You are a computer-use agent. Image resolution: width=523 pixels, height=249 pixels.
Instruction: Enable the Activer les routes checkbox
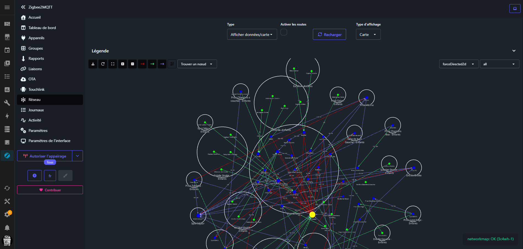click(x=284, y=32)
